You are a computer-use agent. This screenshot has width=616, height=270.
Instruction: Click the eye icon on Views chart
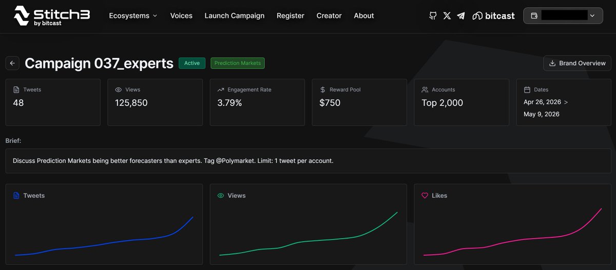[221, 196]
